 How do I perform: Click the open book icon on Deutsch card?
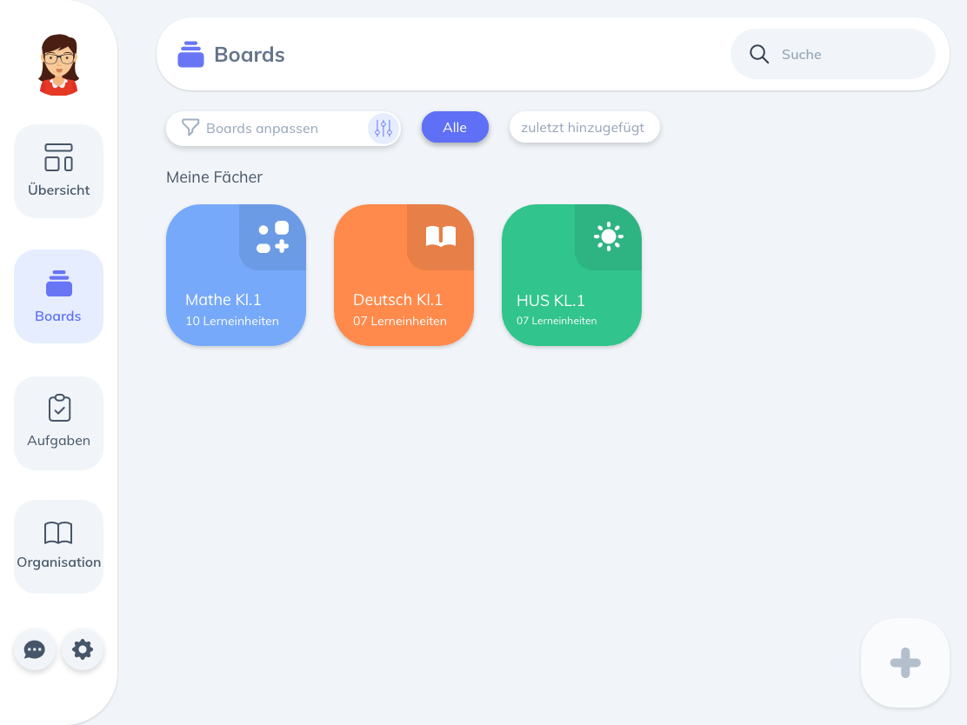pyautogui.click(x=441, y=236)
